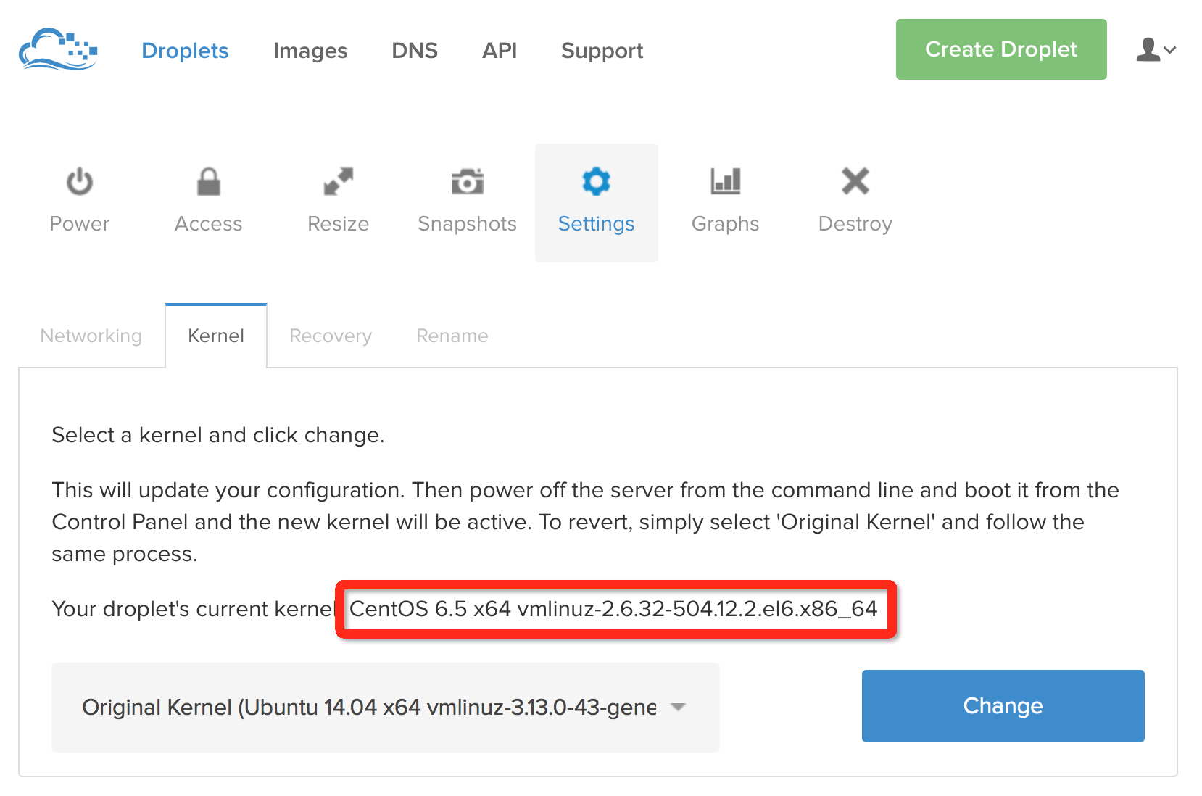Open the user account menu
1202x796 pixels.
click(x=1156, y=49)
